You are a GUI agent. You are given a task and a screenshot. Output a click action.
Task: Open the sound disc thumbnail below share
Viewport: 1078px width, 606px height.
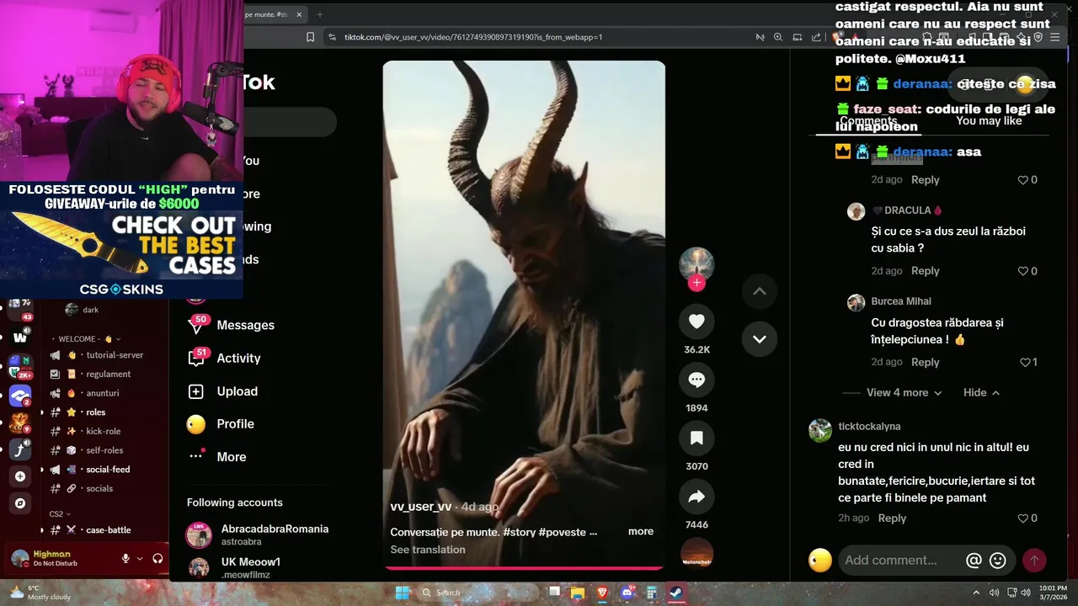(696, 555)
